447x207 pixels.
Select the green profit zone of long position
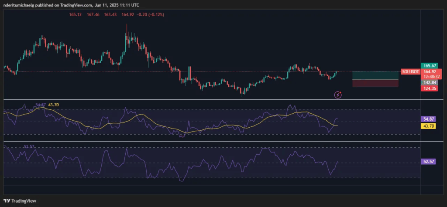pos(375,75)
